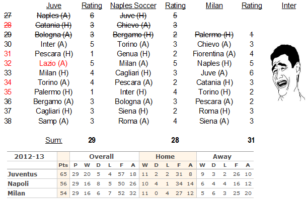Select the Overall table header
Screen dimensions: 308x199
click(101, 156)
